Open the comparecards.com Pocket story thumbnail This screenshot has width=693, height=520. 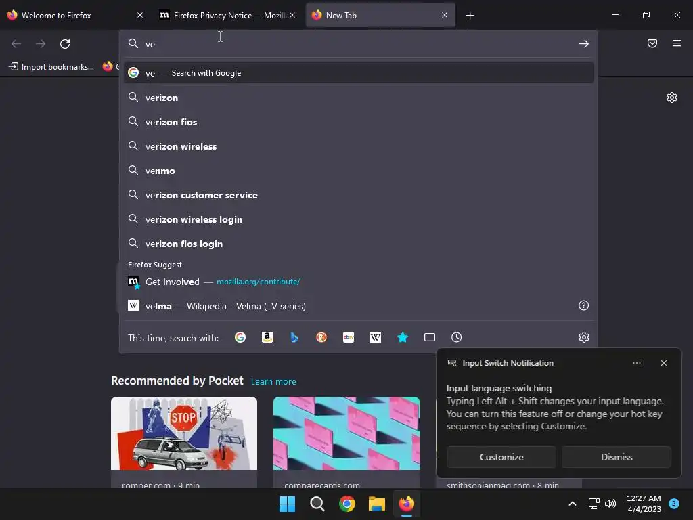coord(346,433)
